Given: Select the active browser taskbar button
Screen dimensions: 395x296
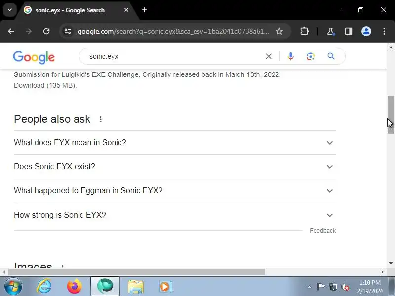Looking at the screenshot, I should tap(105, 287).
